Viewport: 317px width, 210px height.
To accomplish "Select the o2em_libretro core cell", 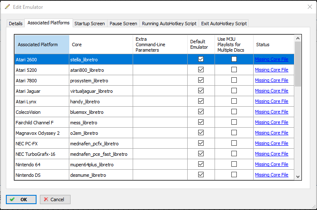I will [x=101, y=133].
